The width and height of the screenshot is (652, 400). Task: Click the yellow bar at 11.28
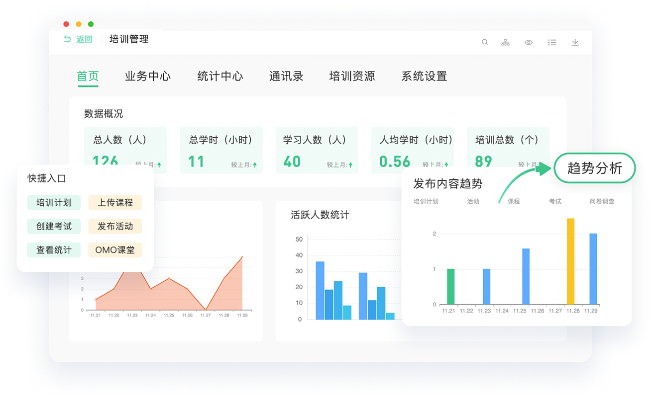tap(570, 261)
